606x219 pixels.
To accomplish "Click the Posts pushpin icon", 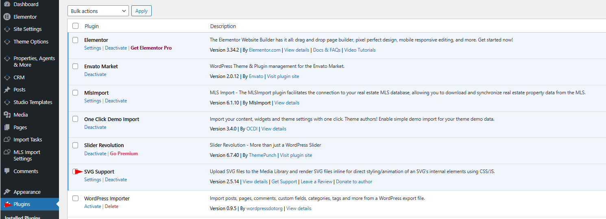I will click(7, 90).
